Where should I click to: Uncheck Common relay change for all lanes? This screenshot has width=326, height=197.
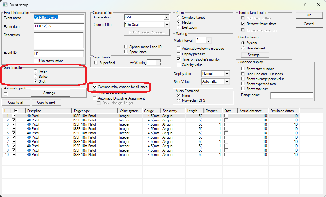click(x=94, y=87)
